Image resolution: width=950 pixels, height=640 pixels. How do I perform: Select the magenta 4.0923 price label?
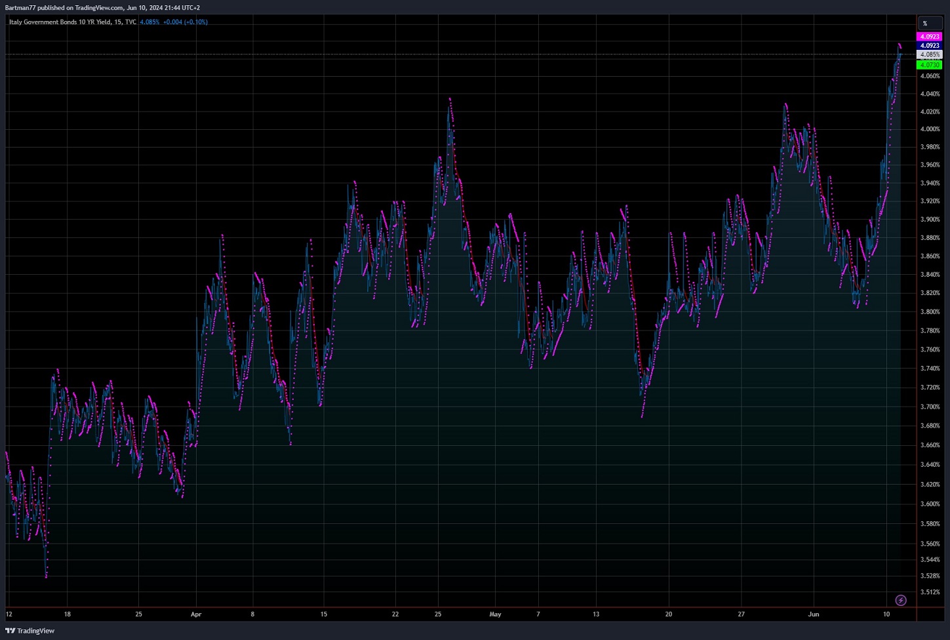click(929, 37)
